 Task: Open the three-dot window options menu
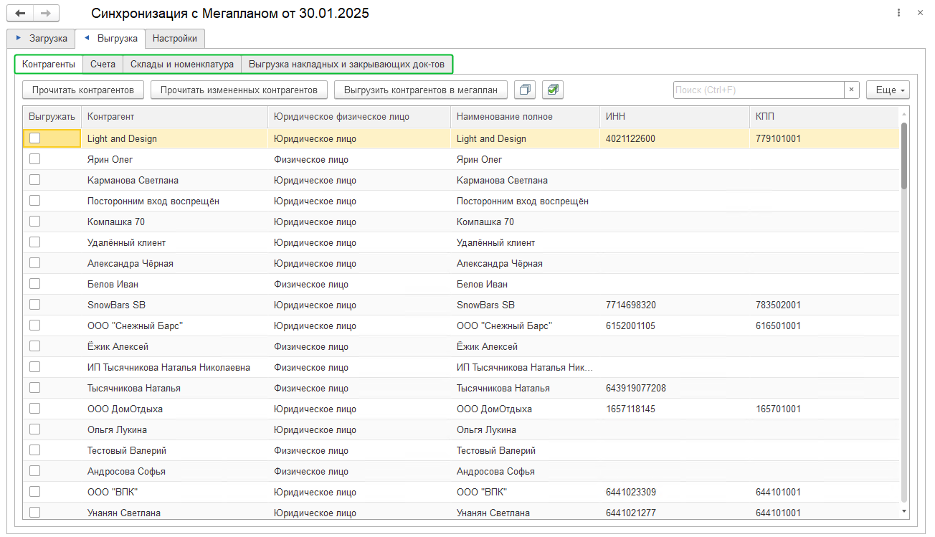tap(899, 14)
